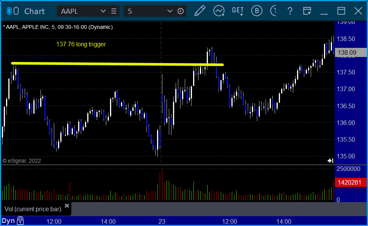Jump to latest bar with arrow icon
The image size is (368, 226).
click(330, 161)
